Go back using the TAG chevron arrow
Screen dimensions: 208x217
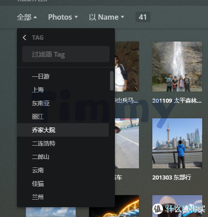pos(24,38)
